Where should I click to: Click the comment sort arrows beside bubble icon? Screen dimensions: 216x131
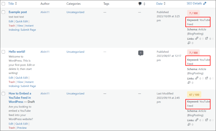144,4
